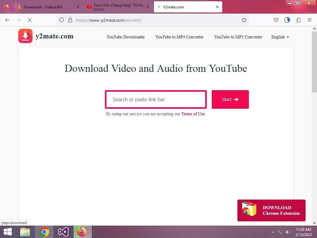
Task: Open YouTube to MP3 Converter page
Action: (x=238, y=37)
